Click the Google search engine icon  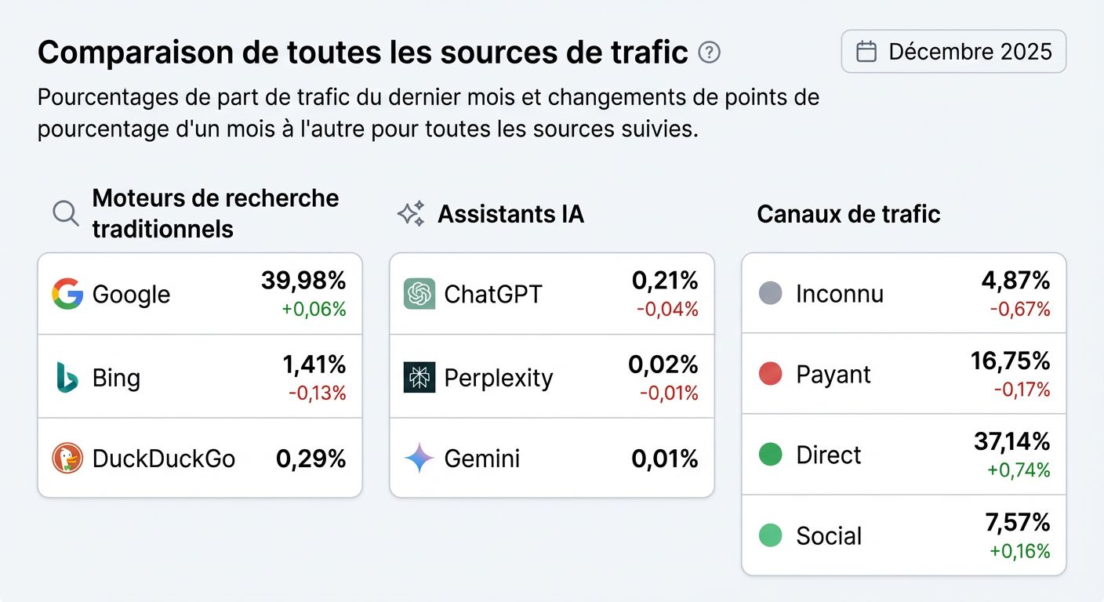point(67,294)
